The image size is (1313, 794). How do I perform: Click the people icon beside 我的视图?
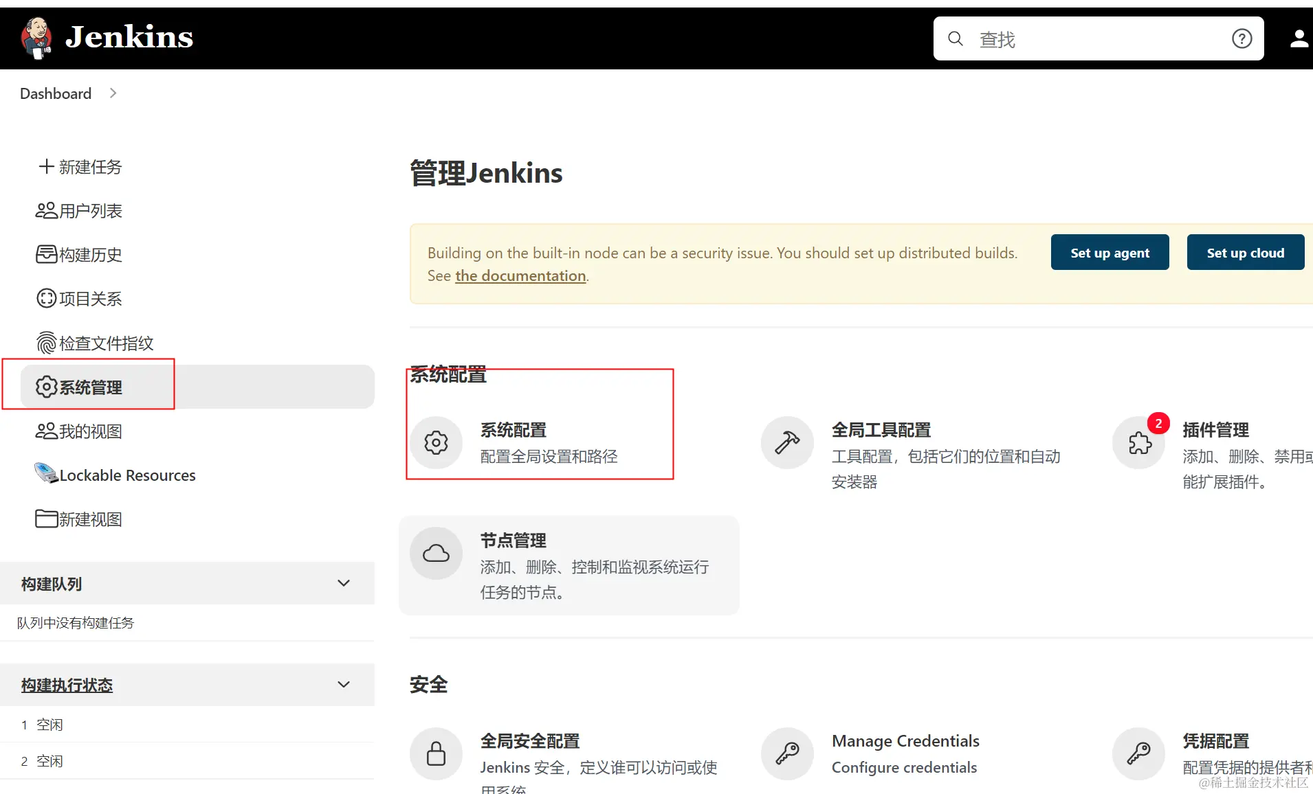46,431
